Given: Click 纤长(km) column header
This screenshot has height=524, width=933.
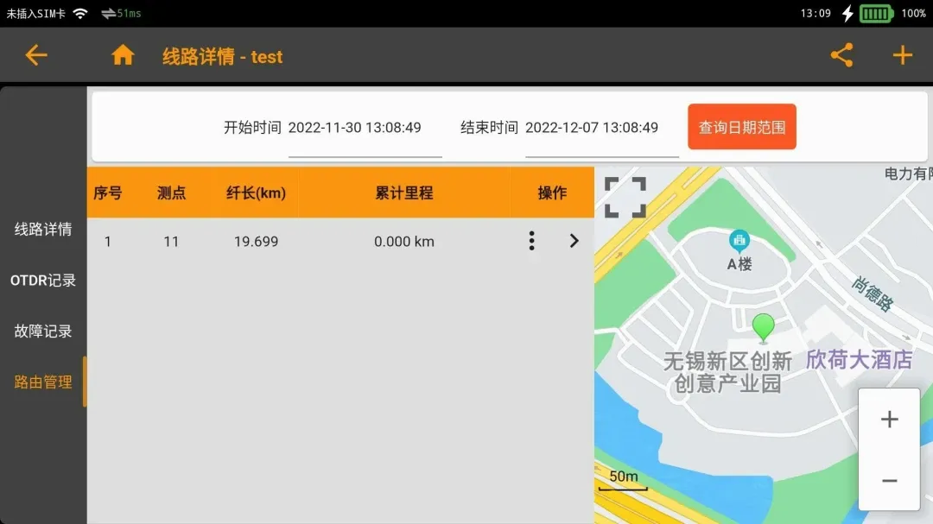Looking at the screenshot, I should point(256,193).
